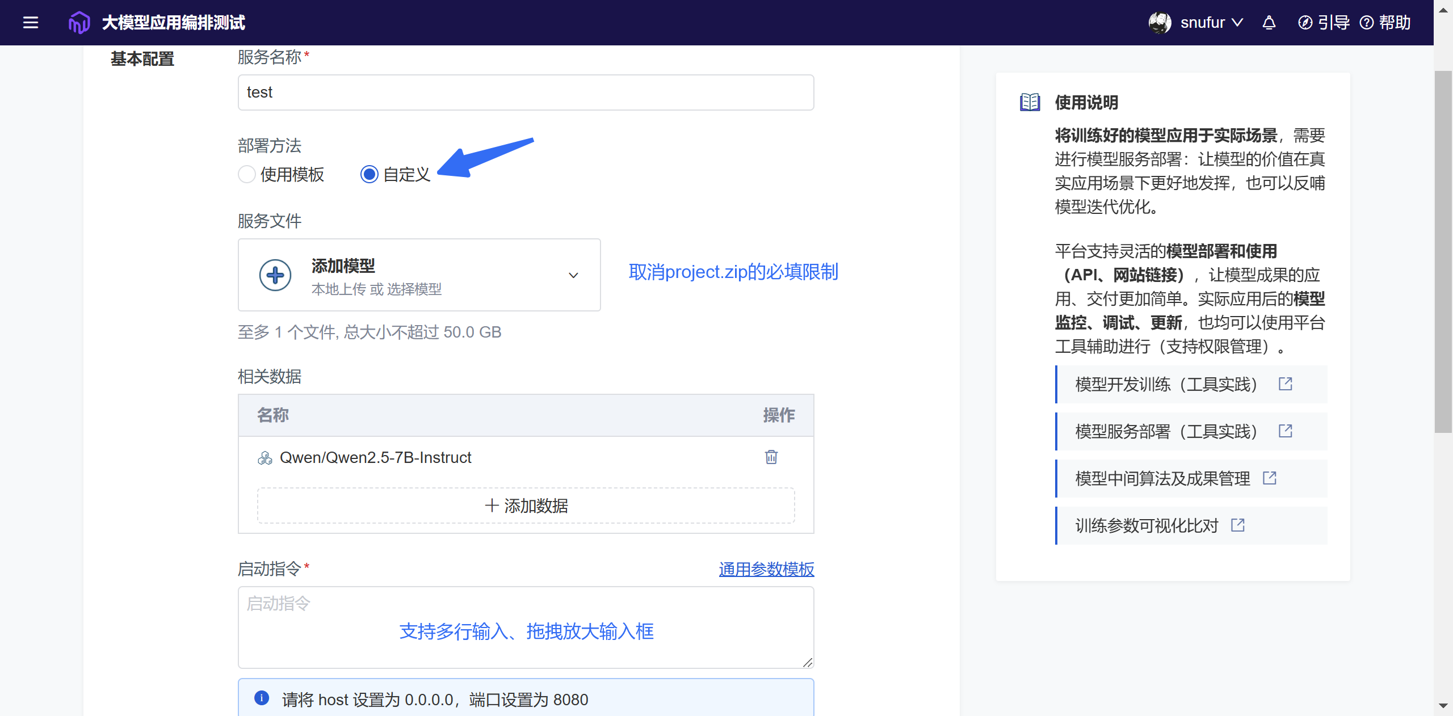This screenshot has height=716, width=1453.
Task: Open 模型中间算法及成果管理 link
Action: pos(1162,479)
